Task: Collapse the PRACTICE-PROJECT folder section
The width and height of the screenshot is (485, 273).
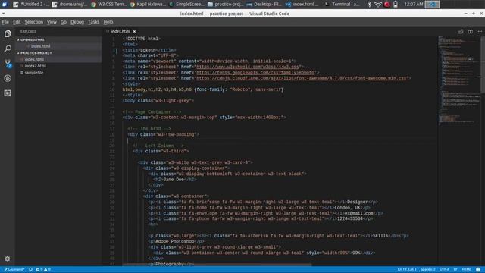Action: [35, 53]
